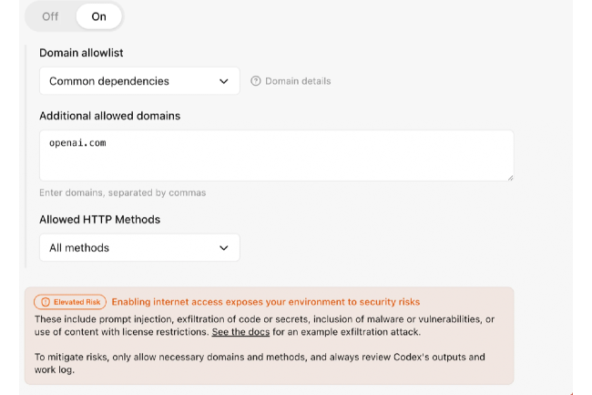Click the 'Enter domains, separated by commas' hint
This screenshot has width=592, height=395.
(x=122, y=192)
